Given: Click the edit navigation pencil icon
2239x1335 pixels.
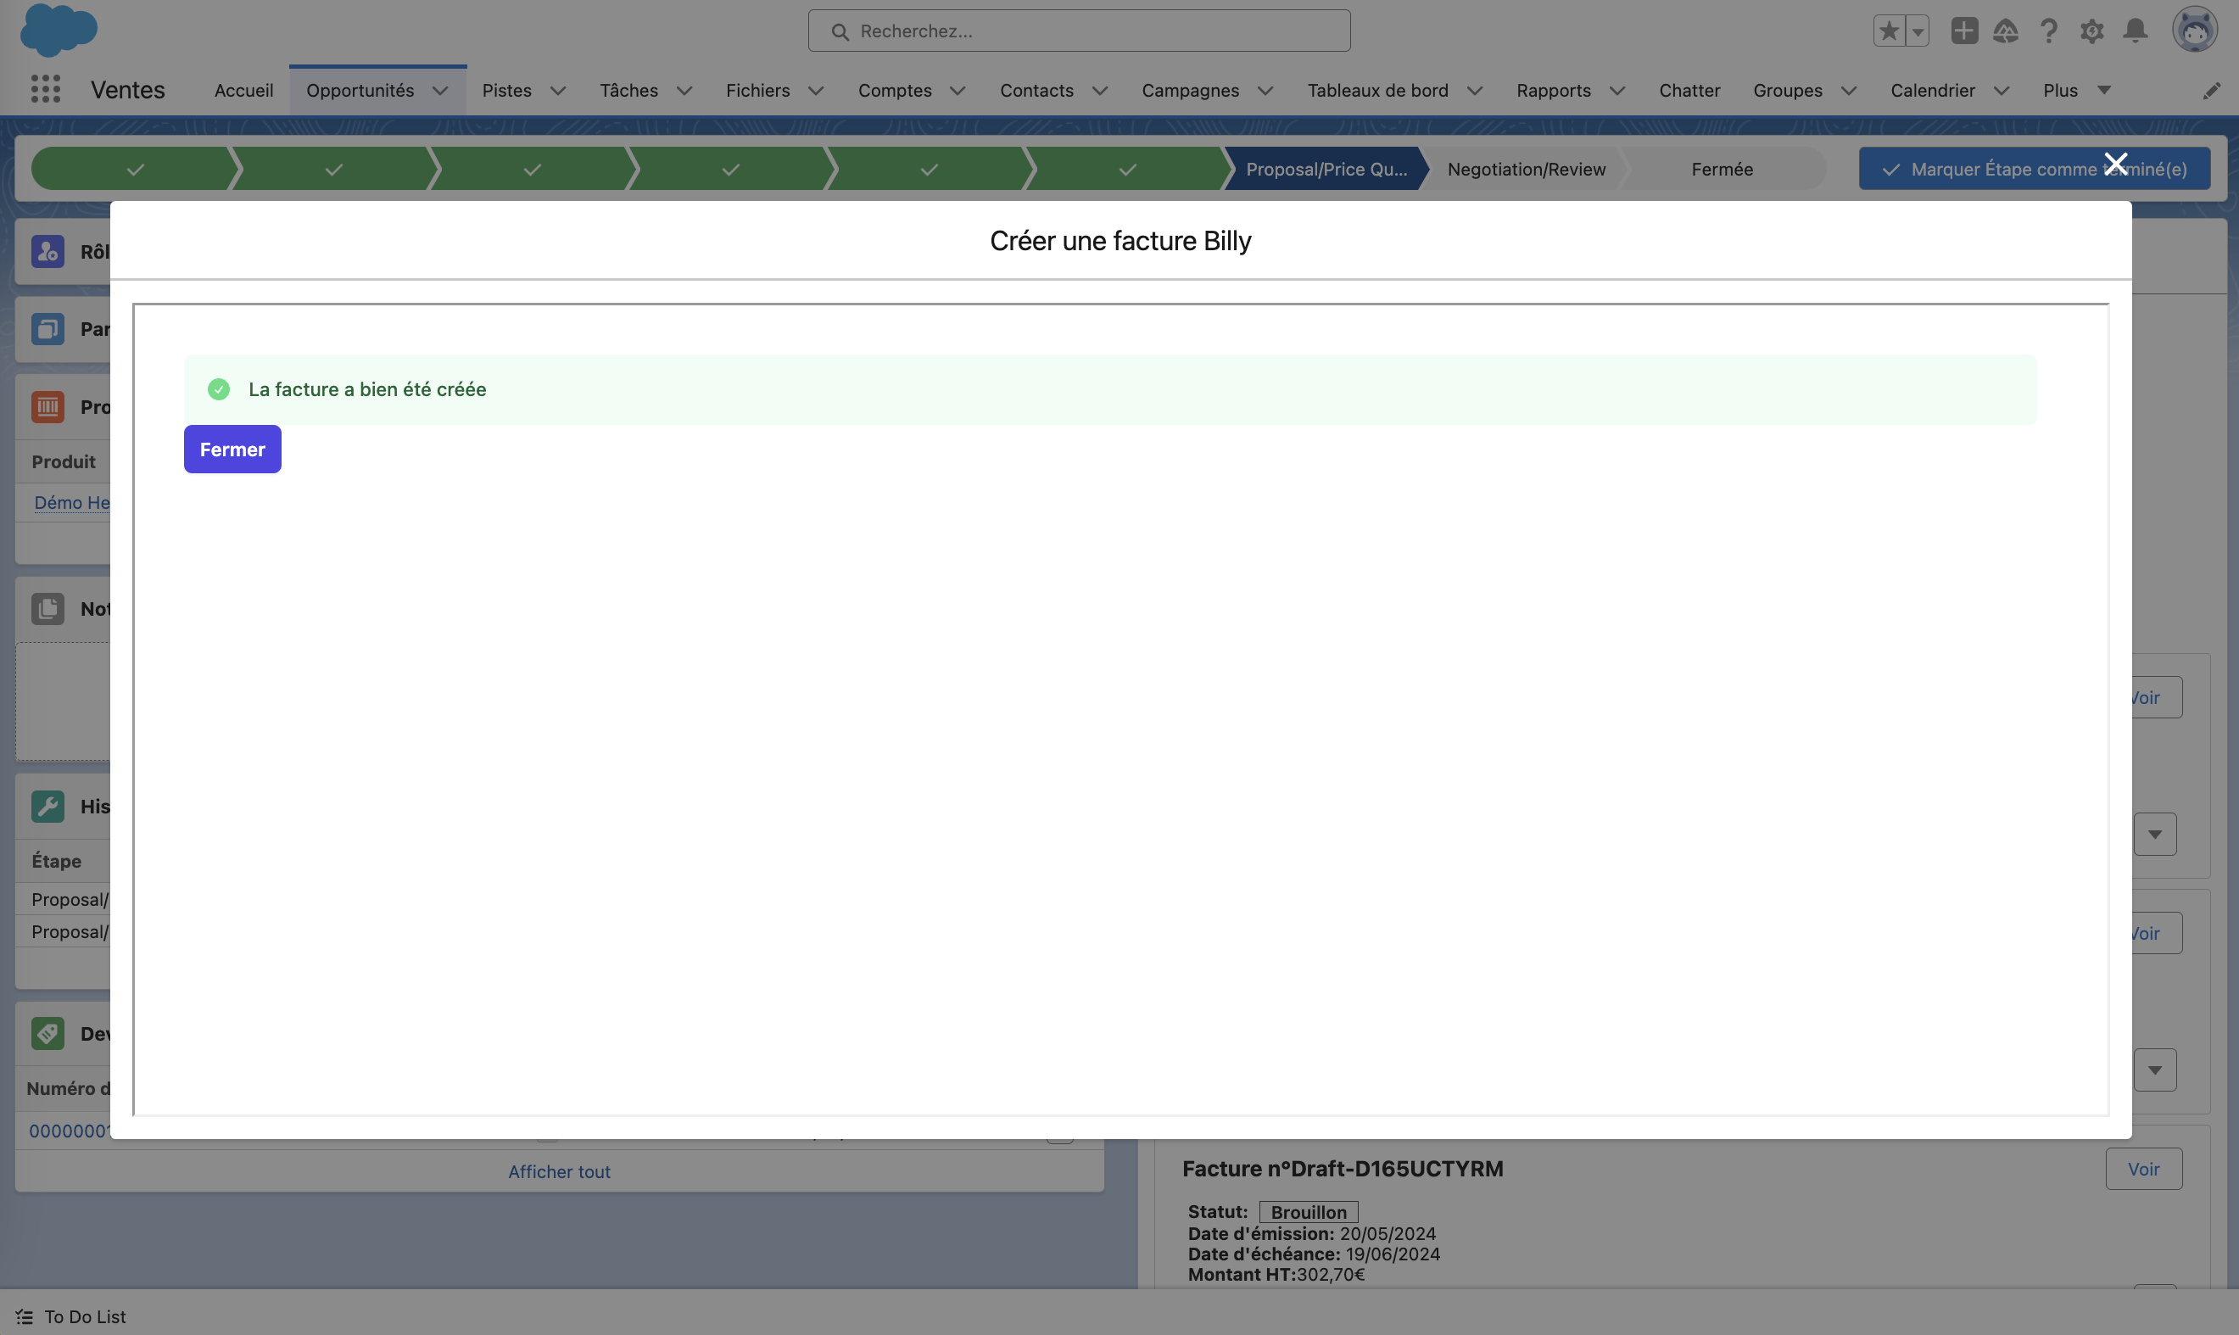Looking at the screenshot, I should coord(2211,91).
